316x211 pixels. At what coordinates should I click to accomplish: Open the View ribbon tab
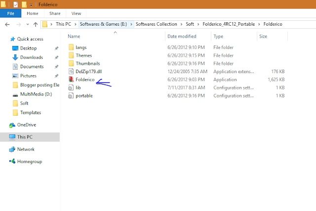click(76, 13)
